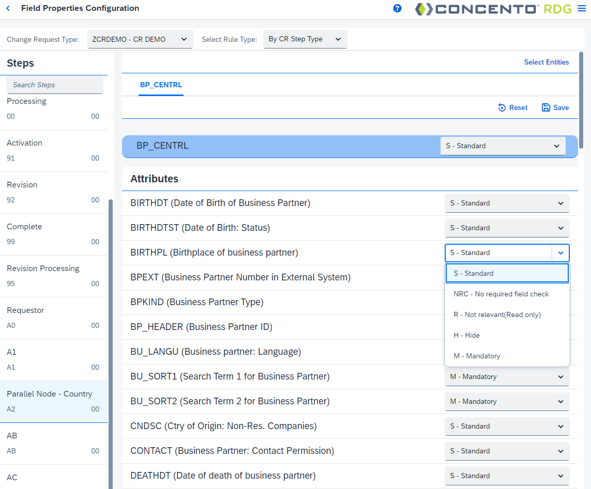Select the A1 step
Screen dimensions: 591x489
[54, 359]
